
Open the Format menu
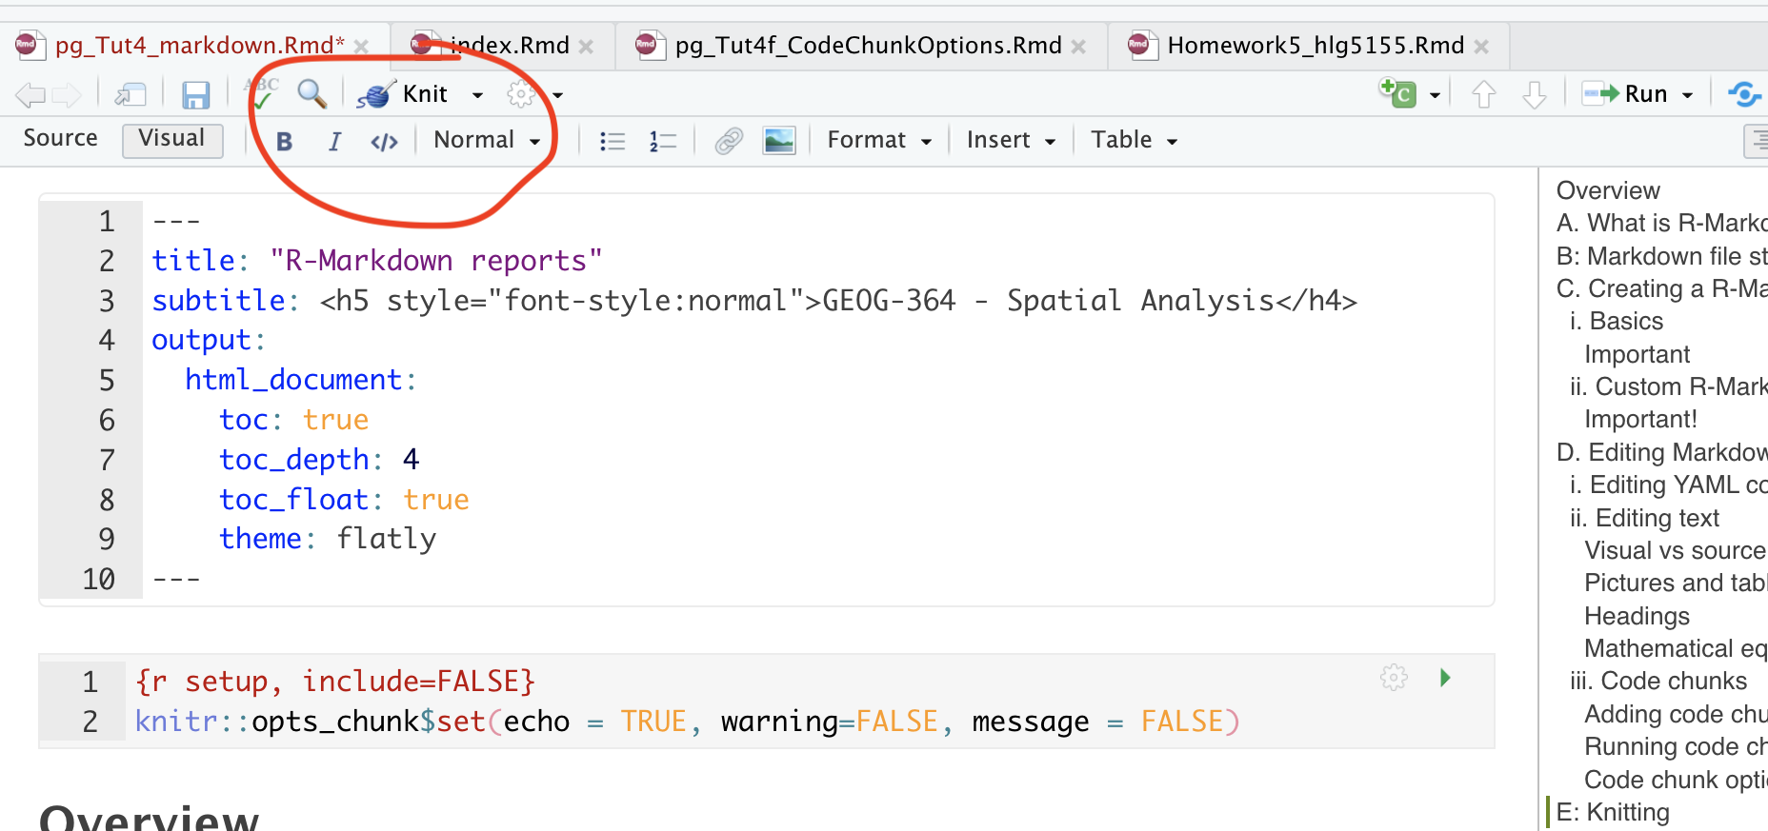(x=878, y=140)
